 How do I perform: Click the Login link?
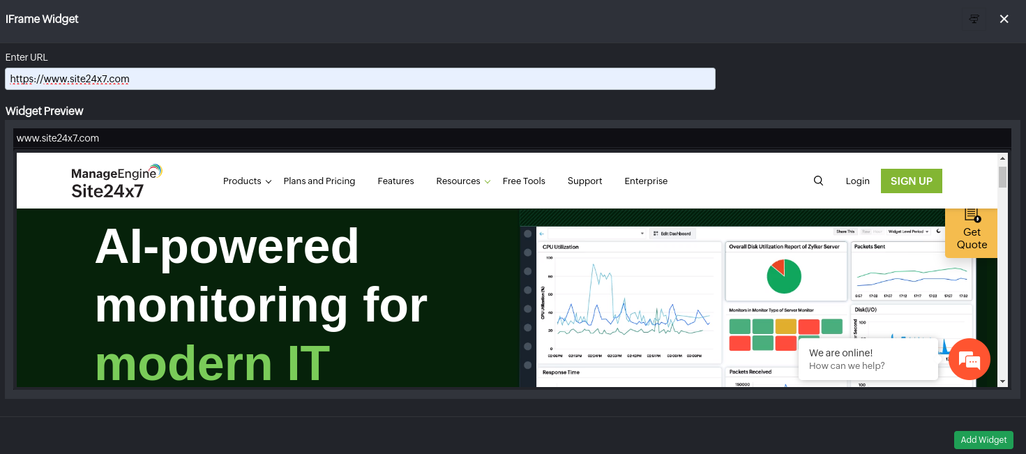(857, 181)
